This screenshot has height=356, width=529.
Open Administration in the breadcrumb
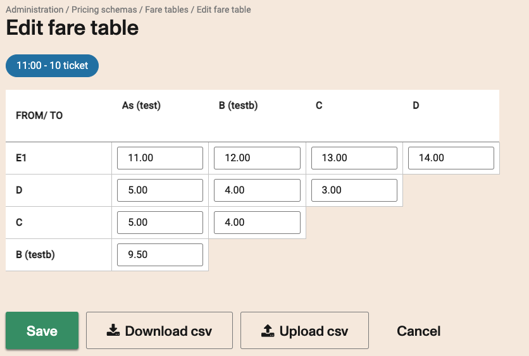click(x=34, y=9)
